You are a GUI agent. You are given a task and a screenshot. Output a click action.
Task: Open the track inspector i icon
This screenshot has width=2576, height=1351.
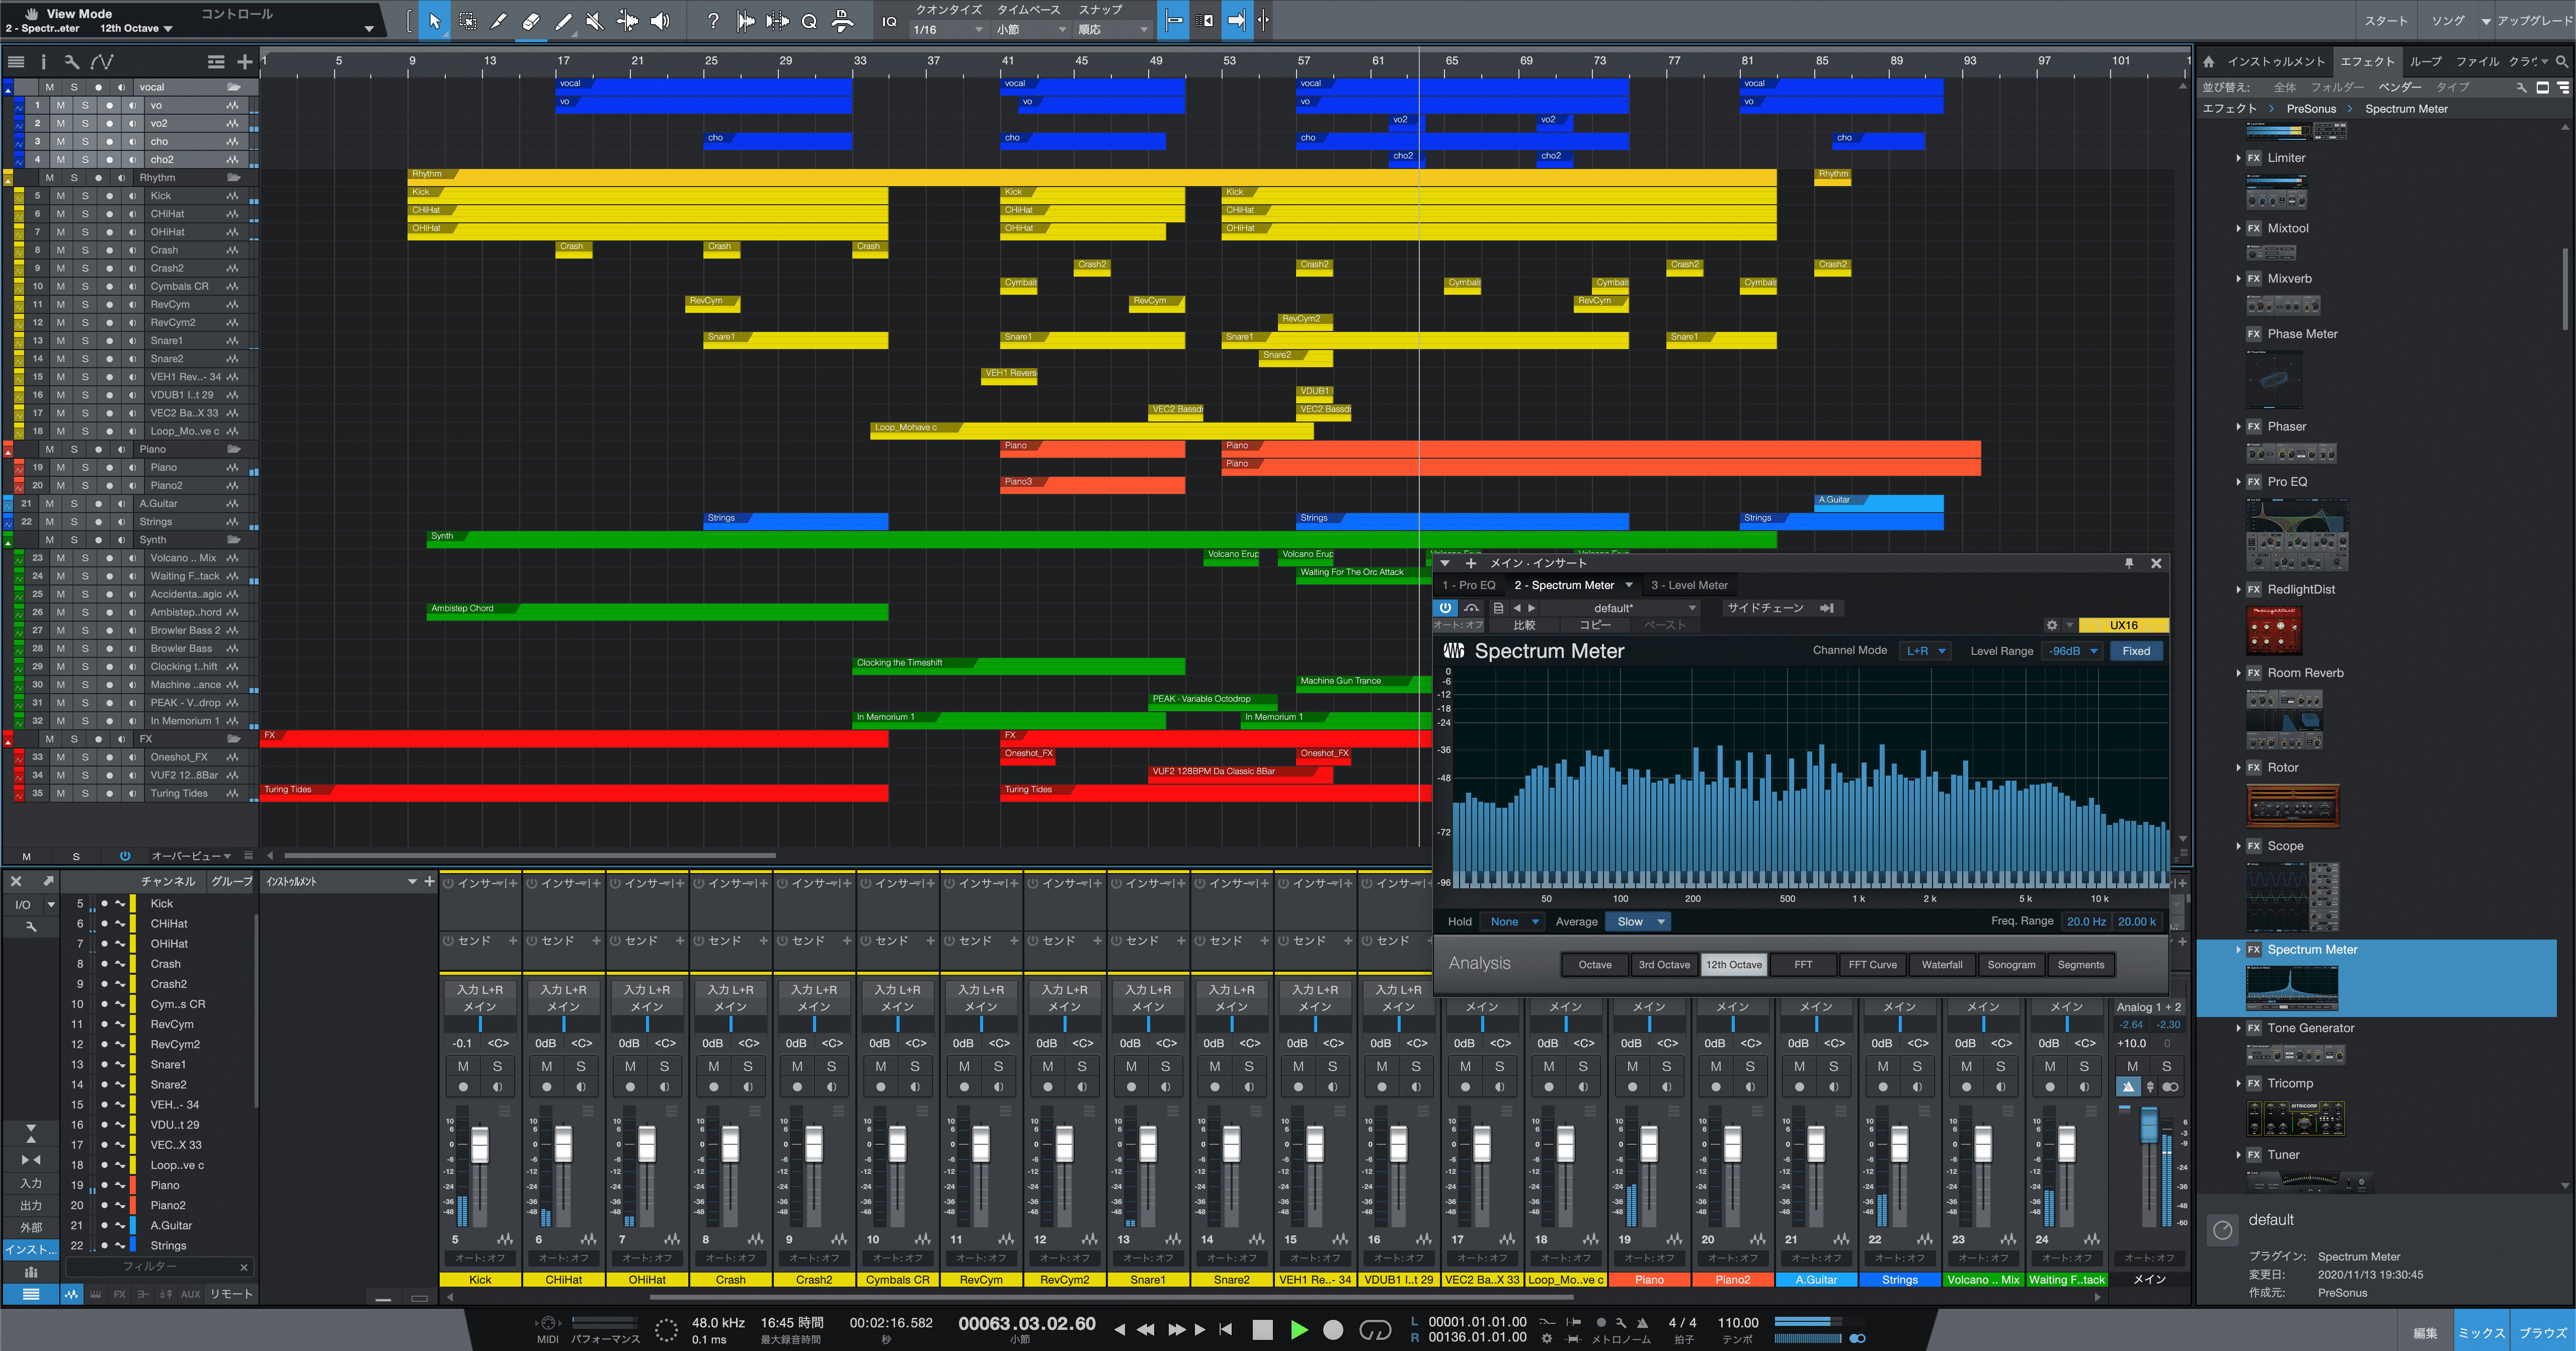tap(43, 62)
